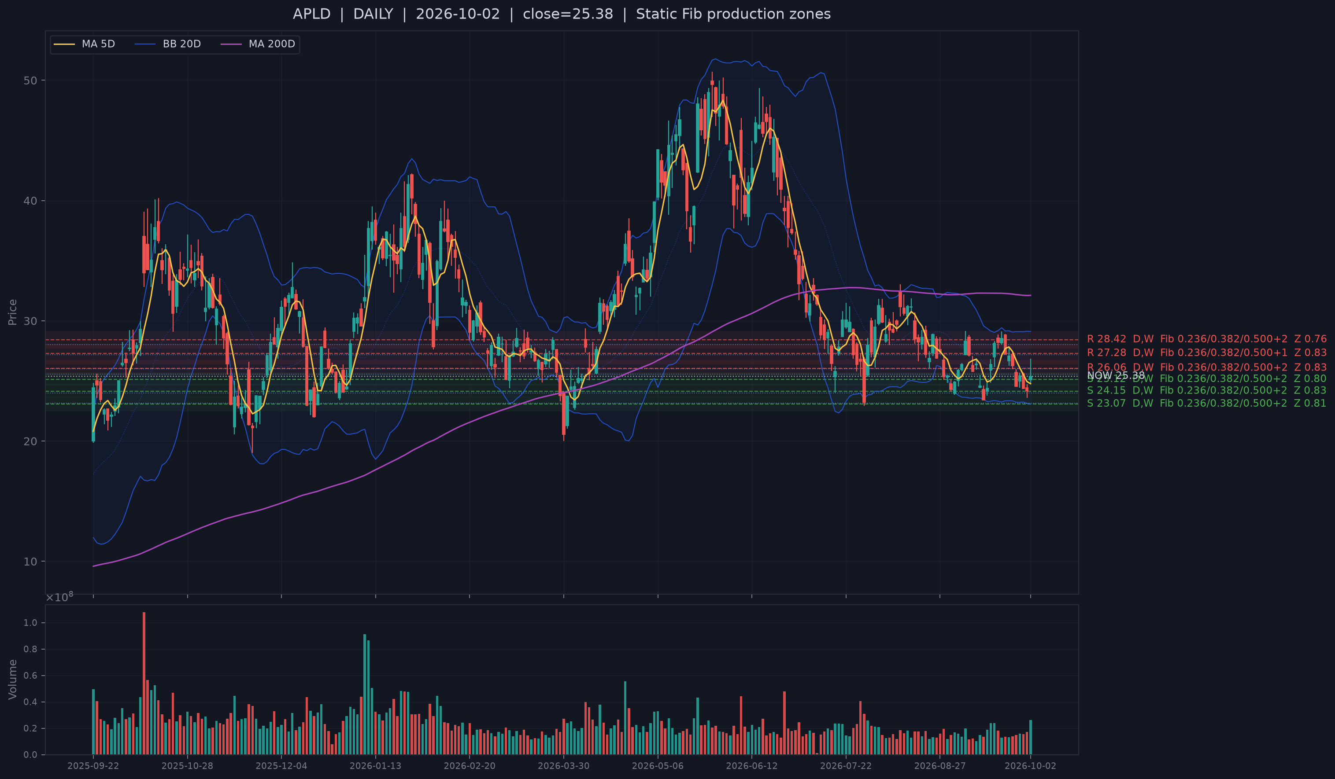This screenshot has width=1335, height=779.
Task: Click the 10 price axis tick
Action: 30,562
